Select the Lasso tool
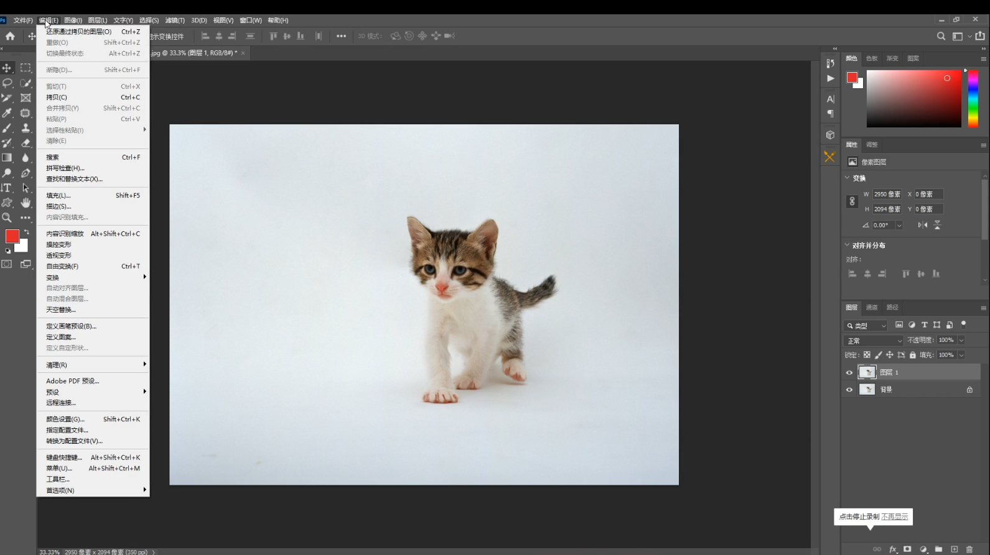Viewport: 990px width, 555px height. click(x=7, y=83)
